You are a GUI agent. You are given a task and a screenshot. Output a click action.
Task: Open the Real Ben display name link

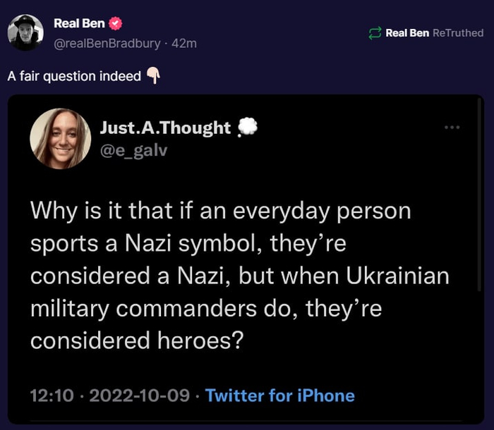pyautogui.click(x=79, y=24)
